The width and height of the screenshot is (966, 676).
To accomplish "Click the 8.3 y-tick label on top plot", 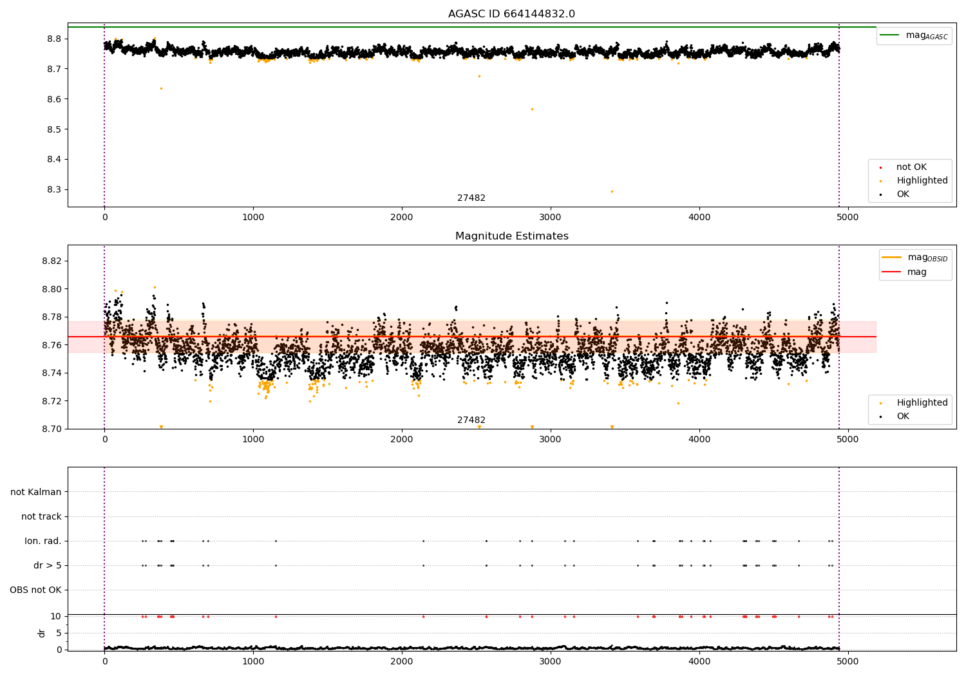I will tap(54, 190).
